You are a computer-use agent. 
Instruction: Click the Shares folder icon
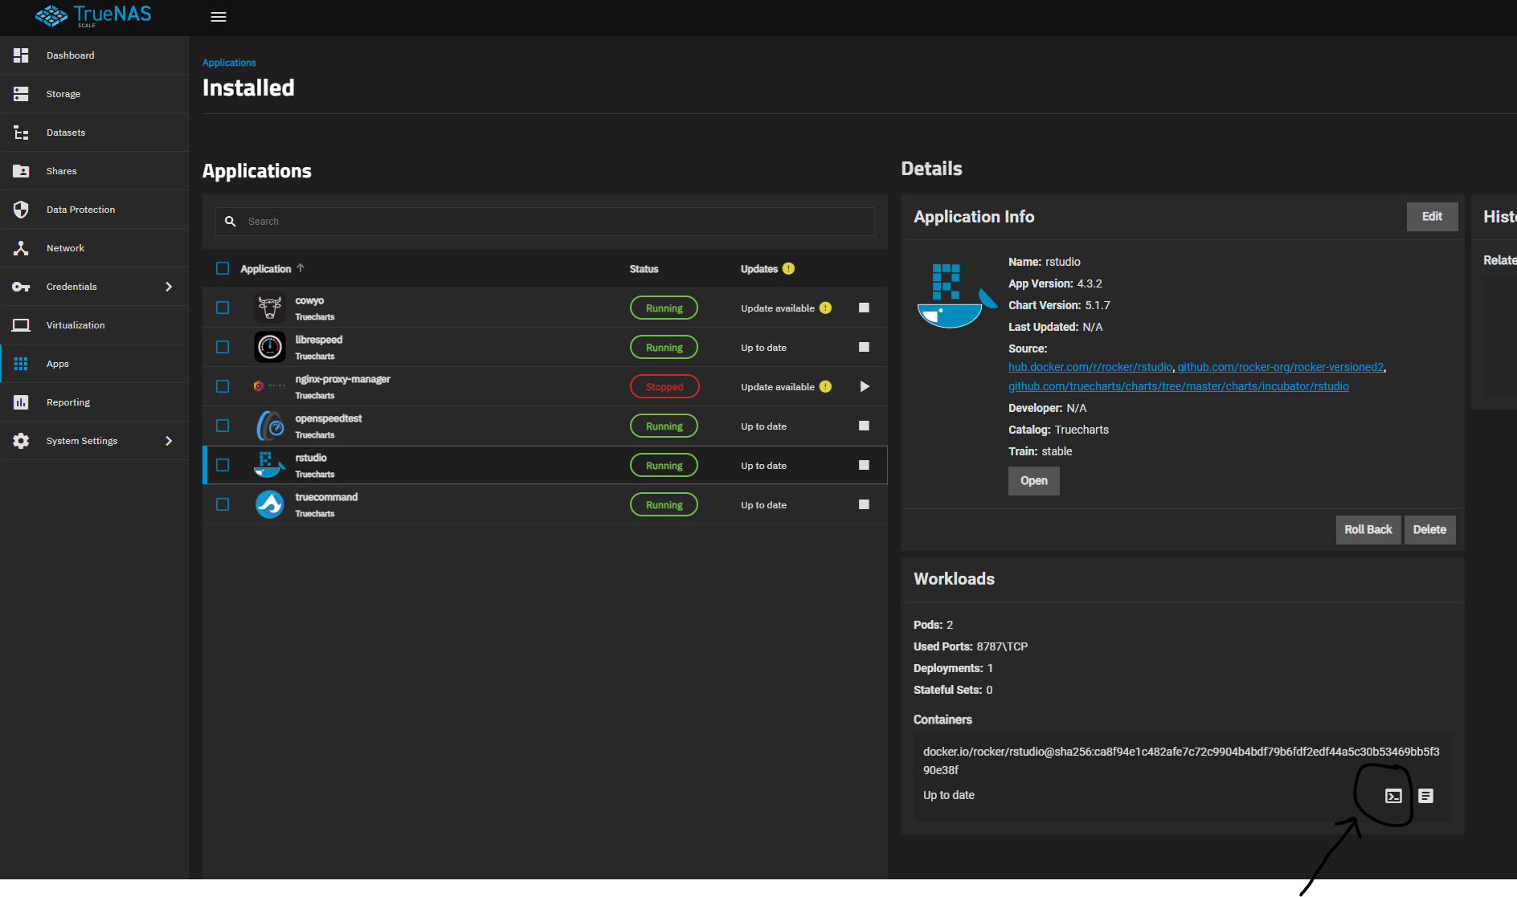(21, 171)
